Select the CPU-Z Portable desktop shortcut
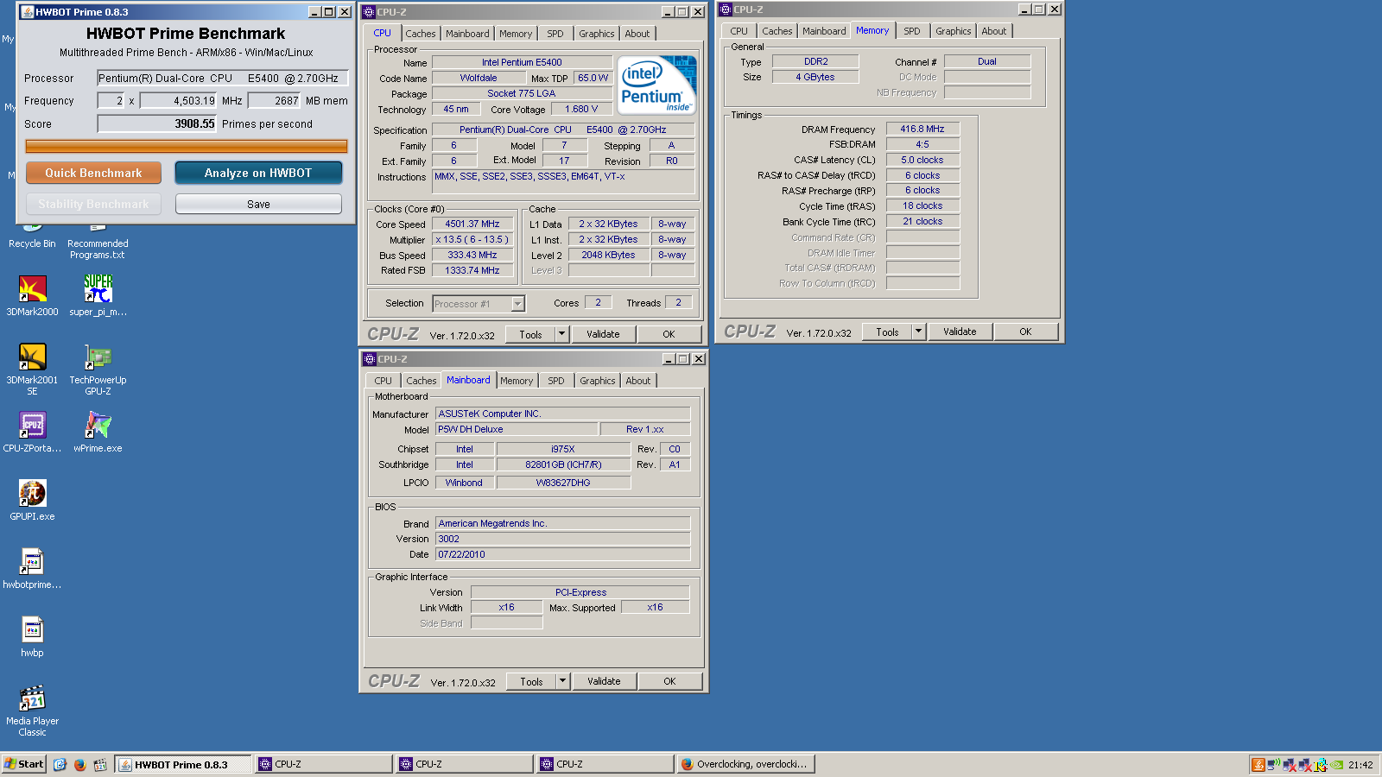 (32, 432)
